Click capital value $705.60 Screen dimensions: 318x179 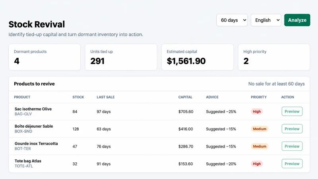tap(186, 112)
